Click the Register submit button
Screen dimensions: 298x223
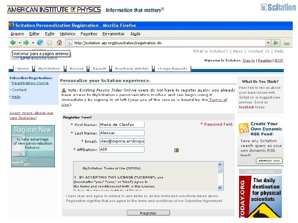[148, 213]
